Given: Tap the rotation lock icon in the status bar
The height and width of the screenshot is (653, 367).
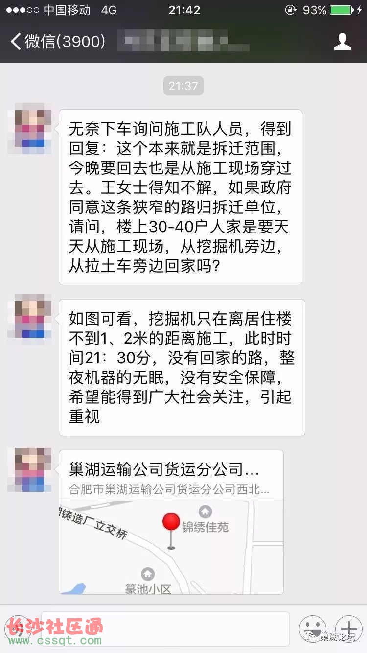Looking at the screenshot, I should click(291, 10).
